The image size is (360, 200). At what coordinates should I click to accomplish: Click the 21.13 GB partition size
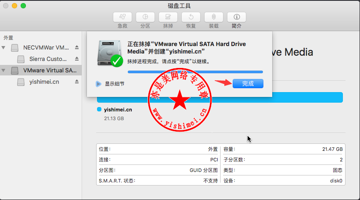pos(114,118)
